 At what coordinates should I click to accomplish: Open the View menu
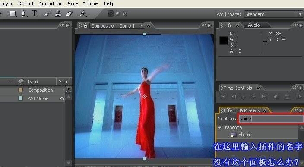click(x=73, y=4)
